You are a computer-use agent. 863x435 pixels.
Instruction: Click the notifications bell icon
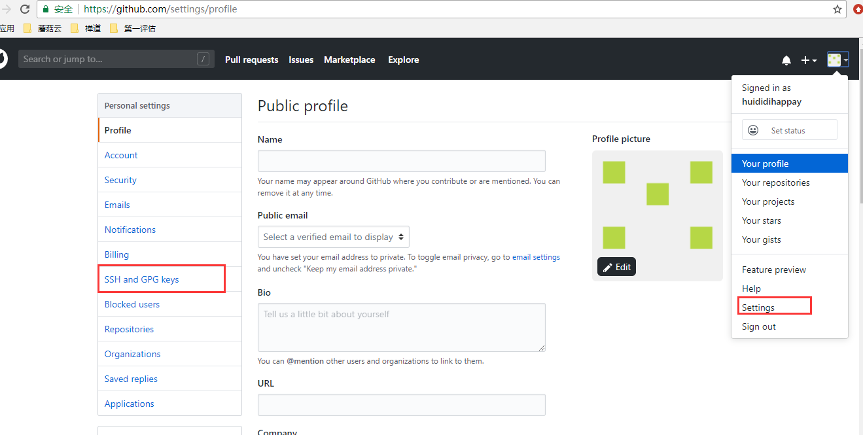pyautogui.click(x=786, y=60)
